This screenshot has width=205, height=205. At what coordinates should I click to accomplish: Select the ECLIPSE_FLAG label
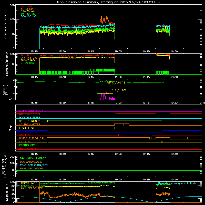point(28,131)
